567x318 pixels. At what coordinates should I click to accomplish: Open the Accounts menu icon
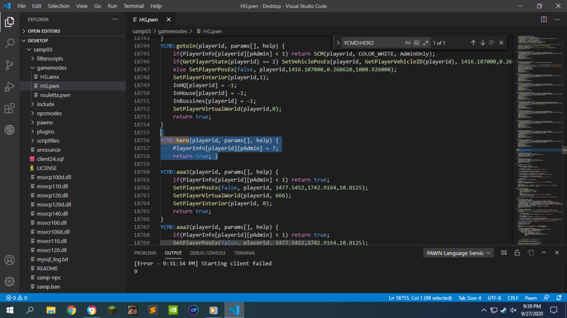(10, 260)
